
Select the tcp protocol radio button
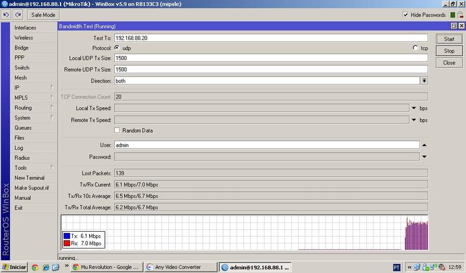[x=415, y=48]
